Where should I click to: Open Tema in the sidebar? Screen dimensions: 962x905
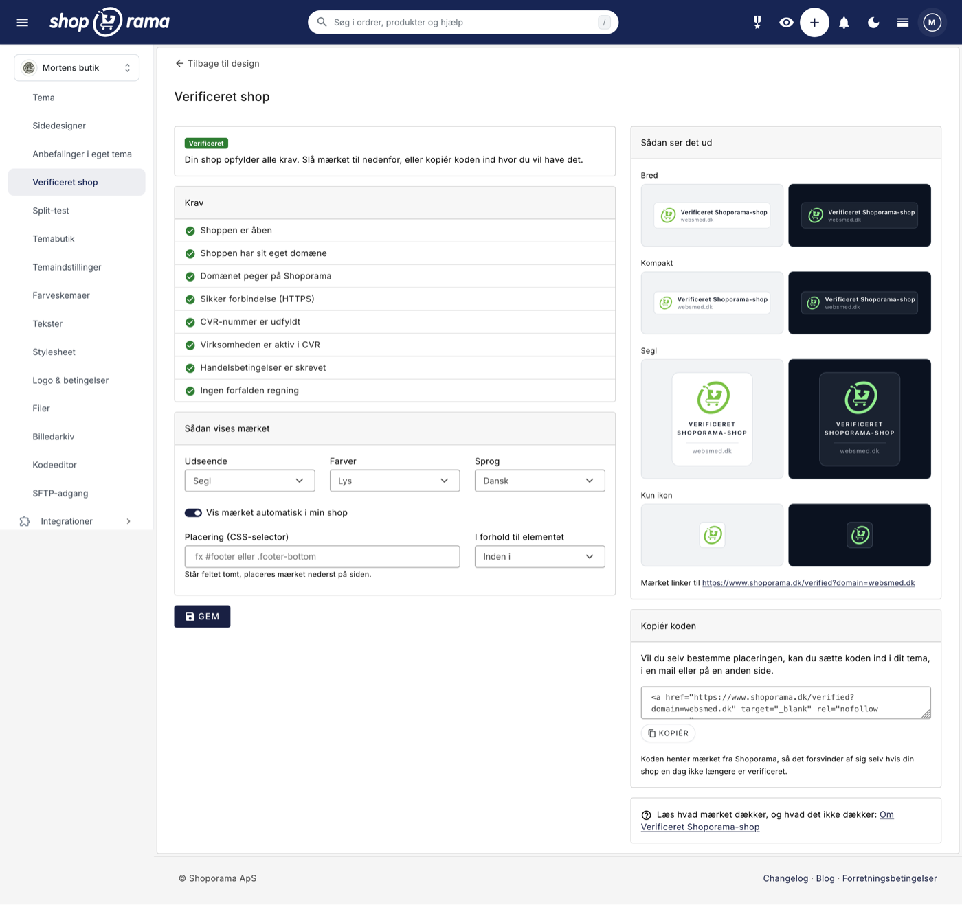tap(43, 98)
